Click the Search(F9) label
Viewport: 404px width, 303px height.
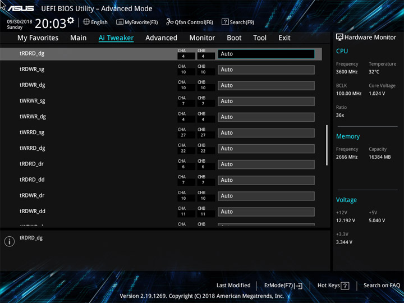[242, 22]
